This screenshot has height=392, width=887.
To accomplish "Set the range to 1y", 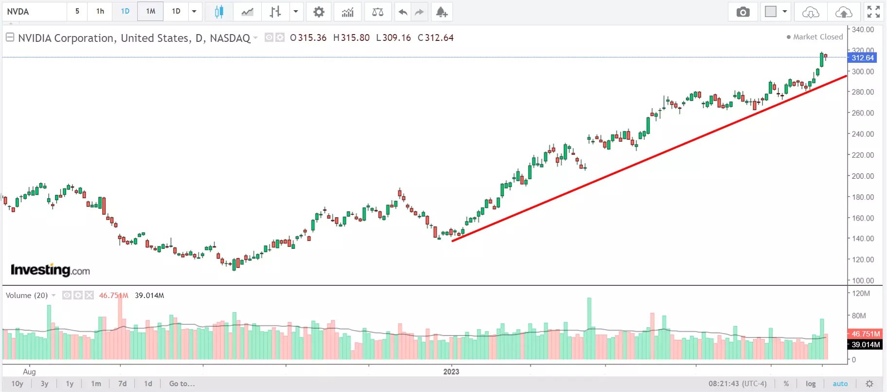I will 70,384.
